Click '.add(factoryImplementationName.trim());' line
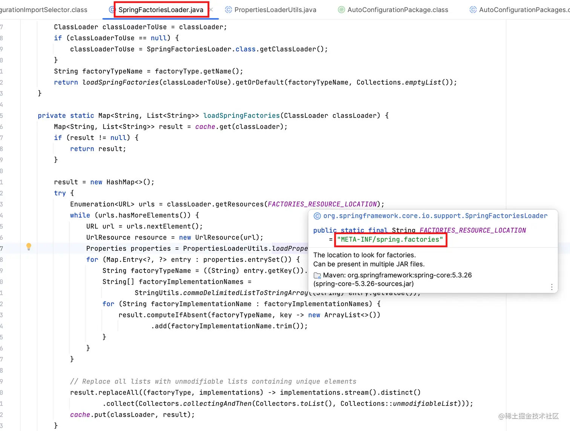570x431 pixels. (229, 326)
